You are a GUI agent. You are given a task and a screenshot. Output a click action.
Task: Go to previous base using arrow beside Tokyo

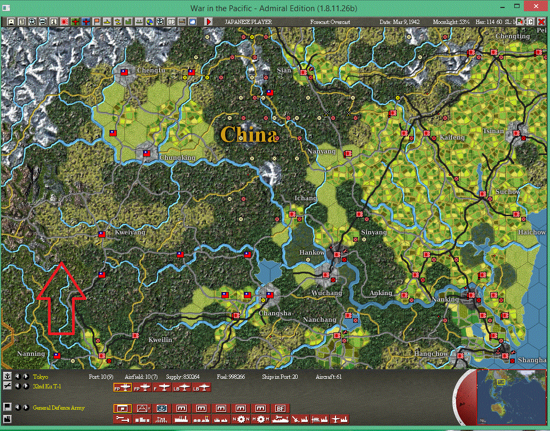18,377
